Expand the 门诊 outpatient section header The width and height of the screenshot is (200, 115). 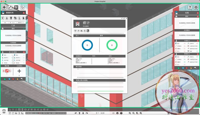(13, 25)
